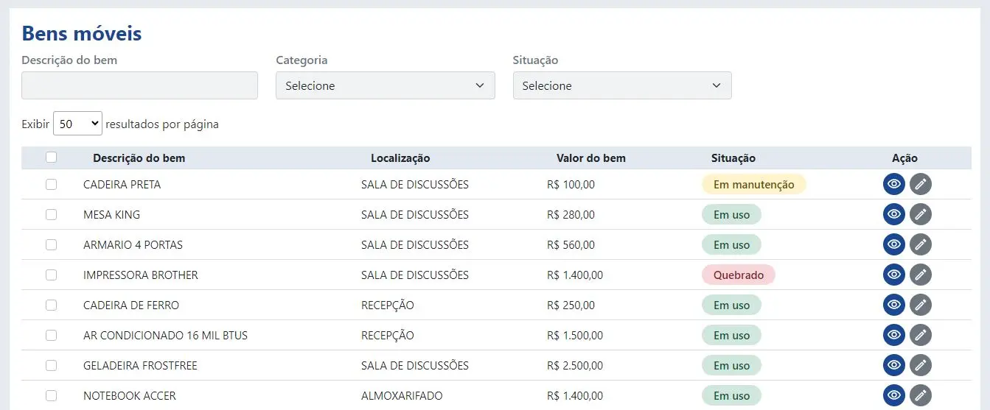Sort by Descrição do bem column header
Screen dimensions: 990x410
coord(139,158)
